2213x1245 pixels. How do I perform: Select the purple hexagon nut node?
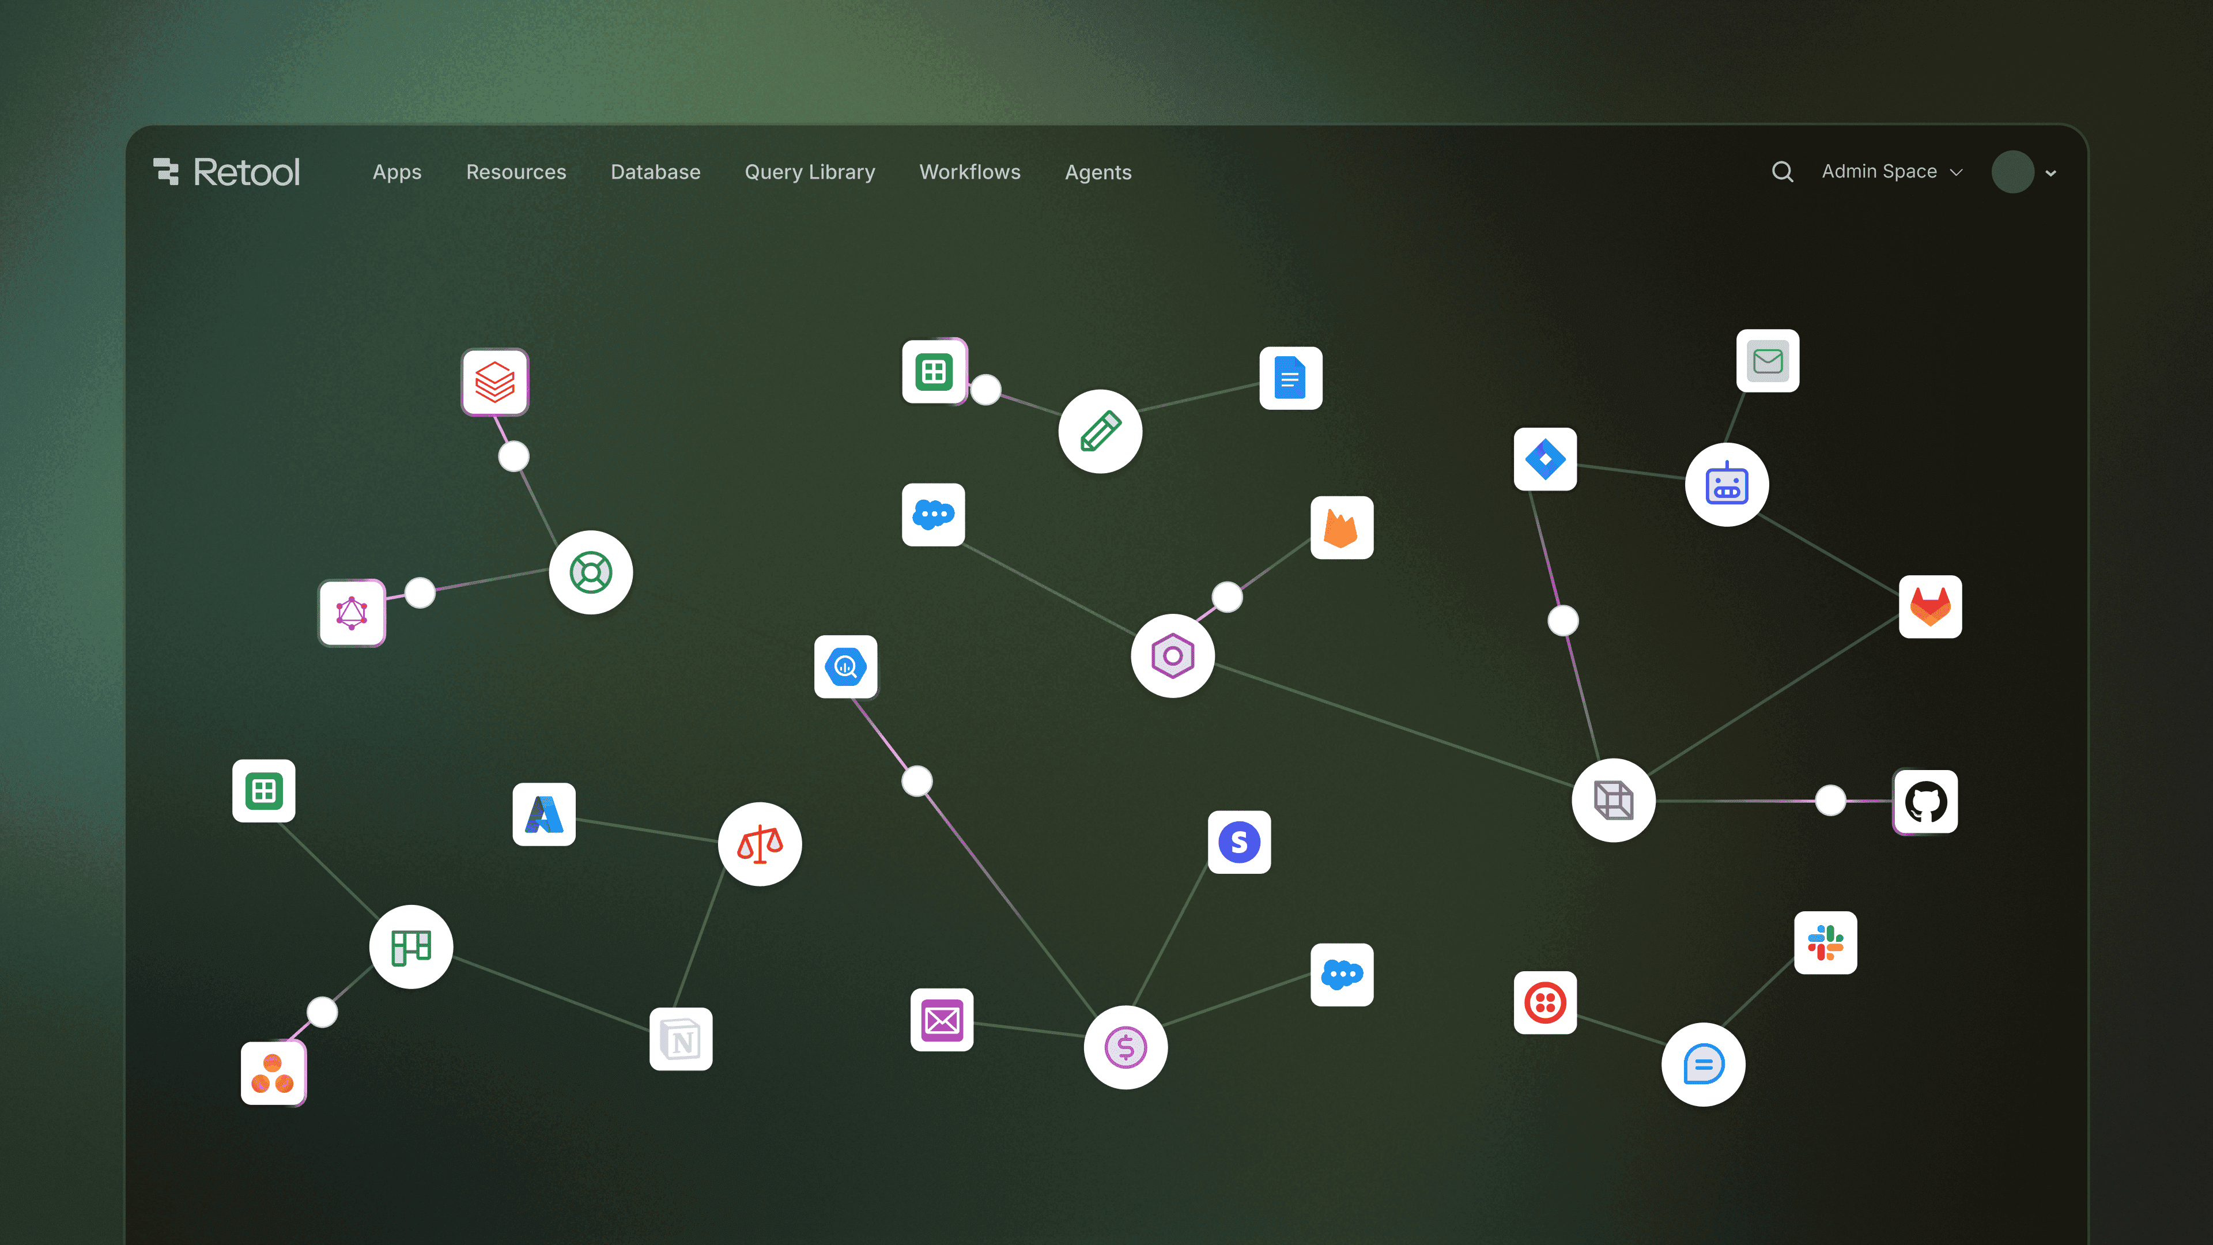tap(1173, 655)
